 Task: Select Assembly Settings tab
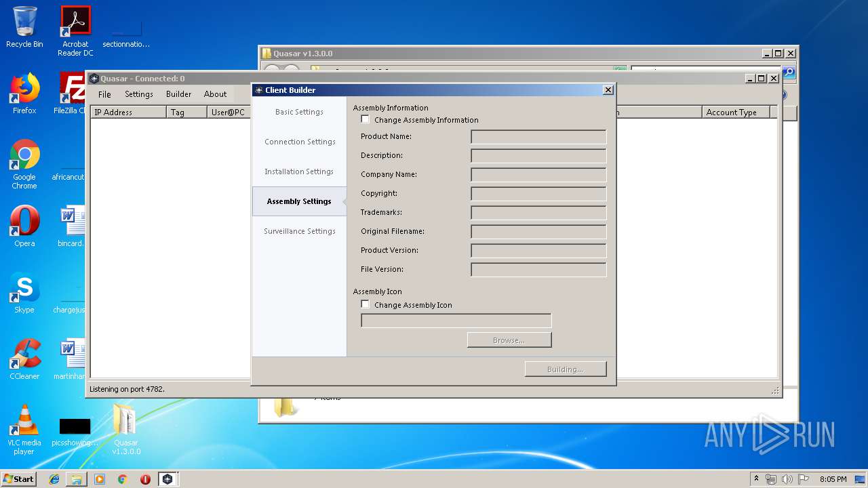(x=299, y=201)
